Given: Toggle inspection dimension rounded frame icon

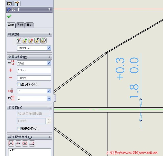Looking at the screenshot, I should [x=25, y=143].
